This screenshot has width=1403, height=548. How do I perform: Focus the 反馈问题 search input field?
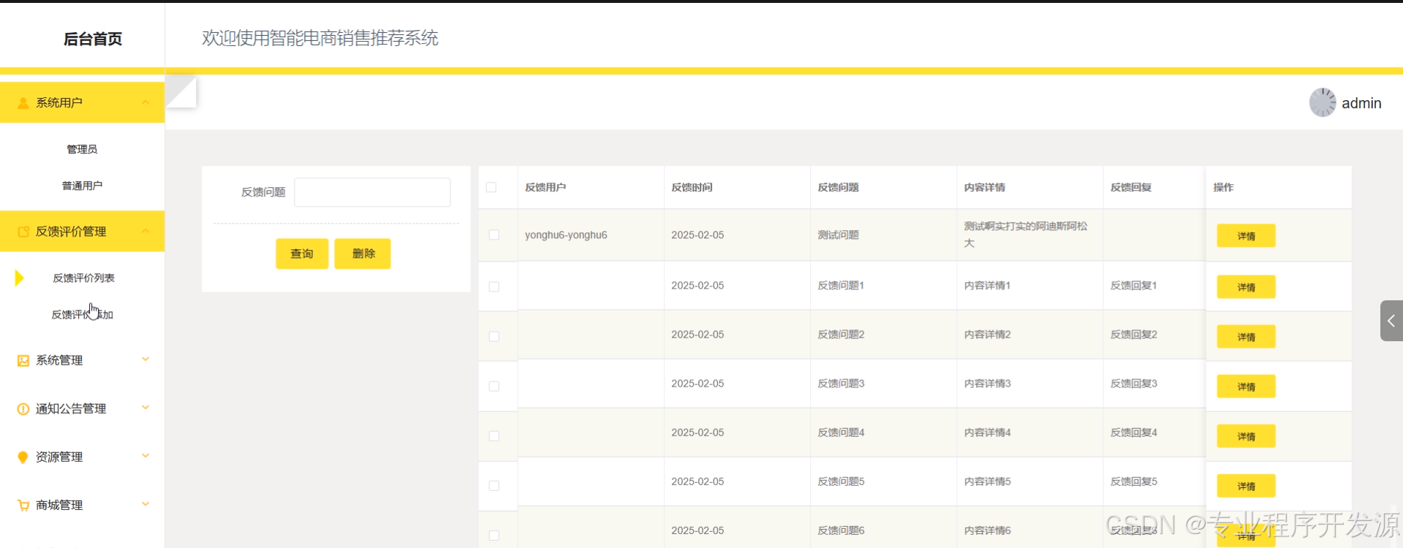point(372,192)
